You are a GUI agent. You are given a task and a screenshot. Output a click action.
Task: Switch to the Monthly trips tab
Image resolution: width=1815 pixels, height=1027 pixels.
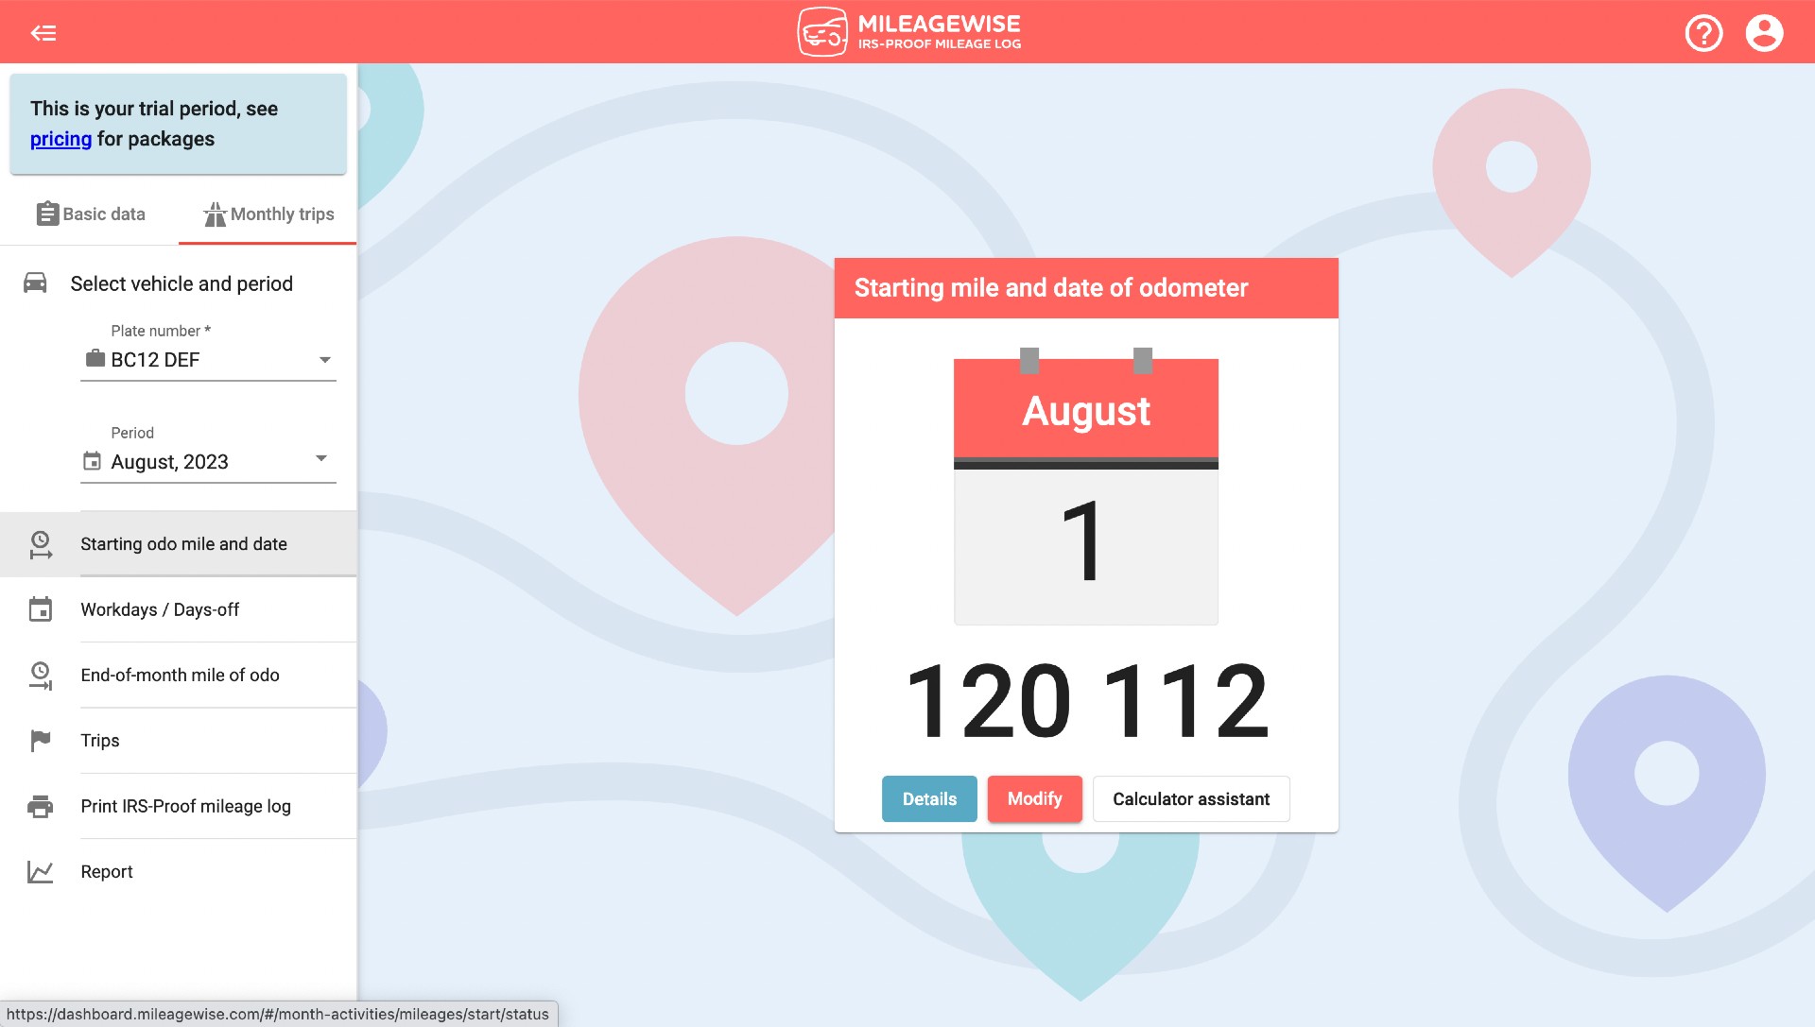[x=267, y=214]
